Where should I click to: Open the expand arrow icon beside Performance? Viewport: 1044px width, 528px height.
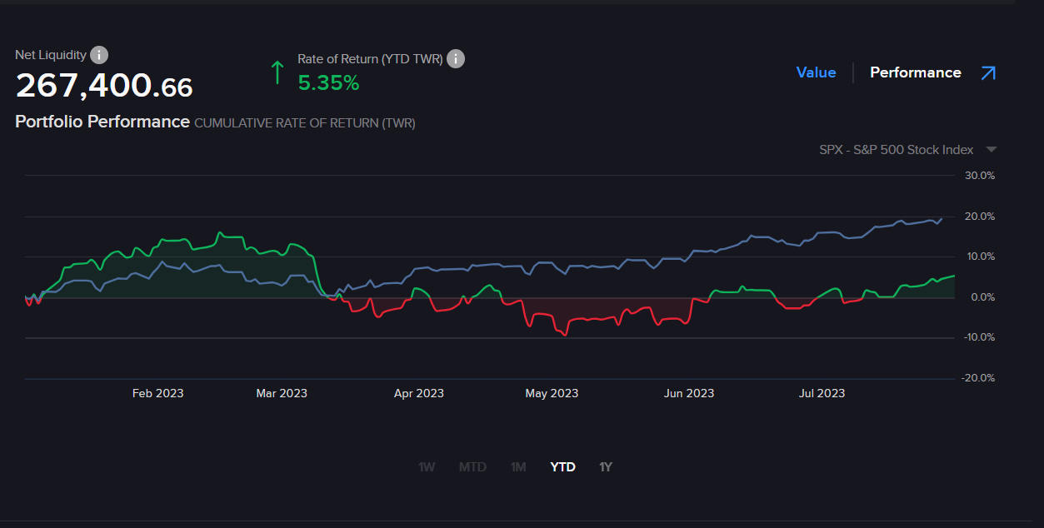pyautogui.click(x=988, y=73)
